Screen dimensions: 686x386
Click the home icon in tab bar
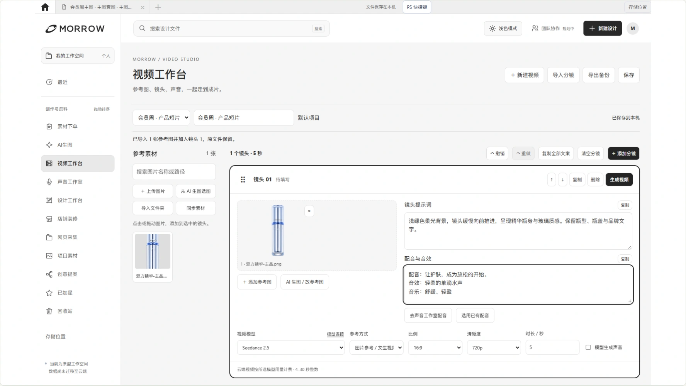(45, 7)
